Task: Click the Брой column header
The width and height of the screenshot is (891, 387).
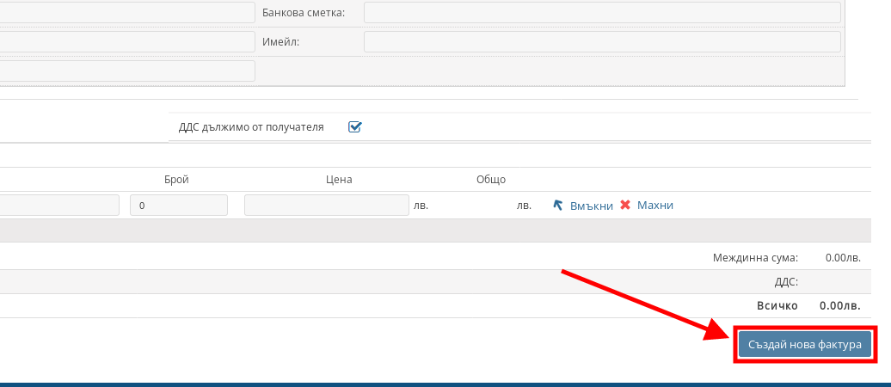Action: click(175, 180)
